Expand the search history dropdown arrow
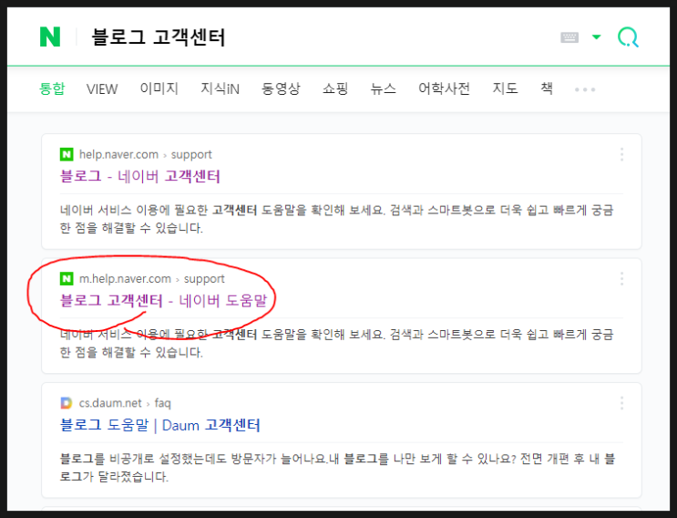 tap(596, 37)
